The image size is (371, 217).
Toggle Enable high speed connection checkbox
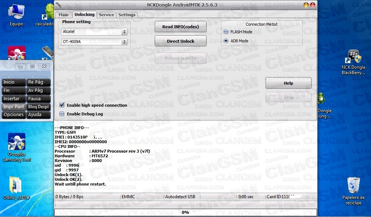click(62, 105)
